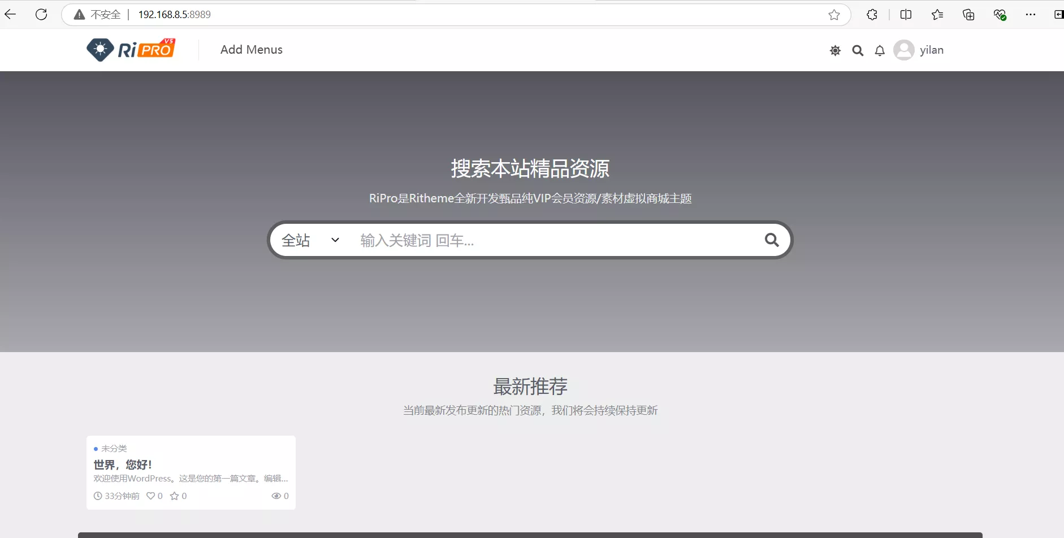Reload the page with refresh icon
The height and width of the screenshot is (538, 1064).
point(41,15)
